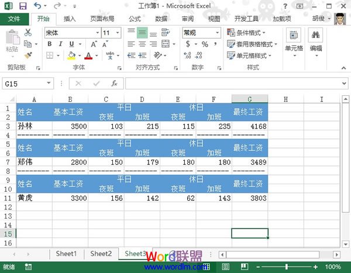Viewport: 351px width, 273px height.
Task: Click the red font color button
Action: (88, 56)
